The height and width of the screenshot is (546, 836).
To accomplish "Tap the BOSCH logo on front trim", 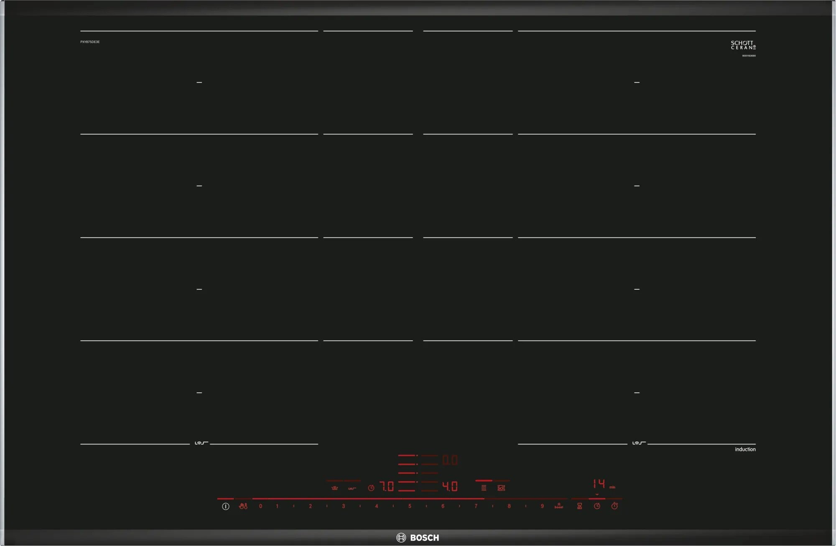I will (x=418, y=538).
